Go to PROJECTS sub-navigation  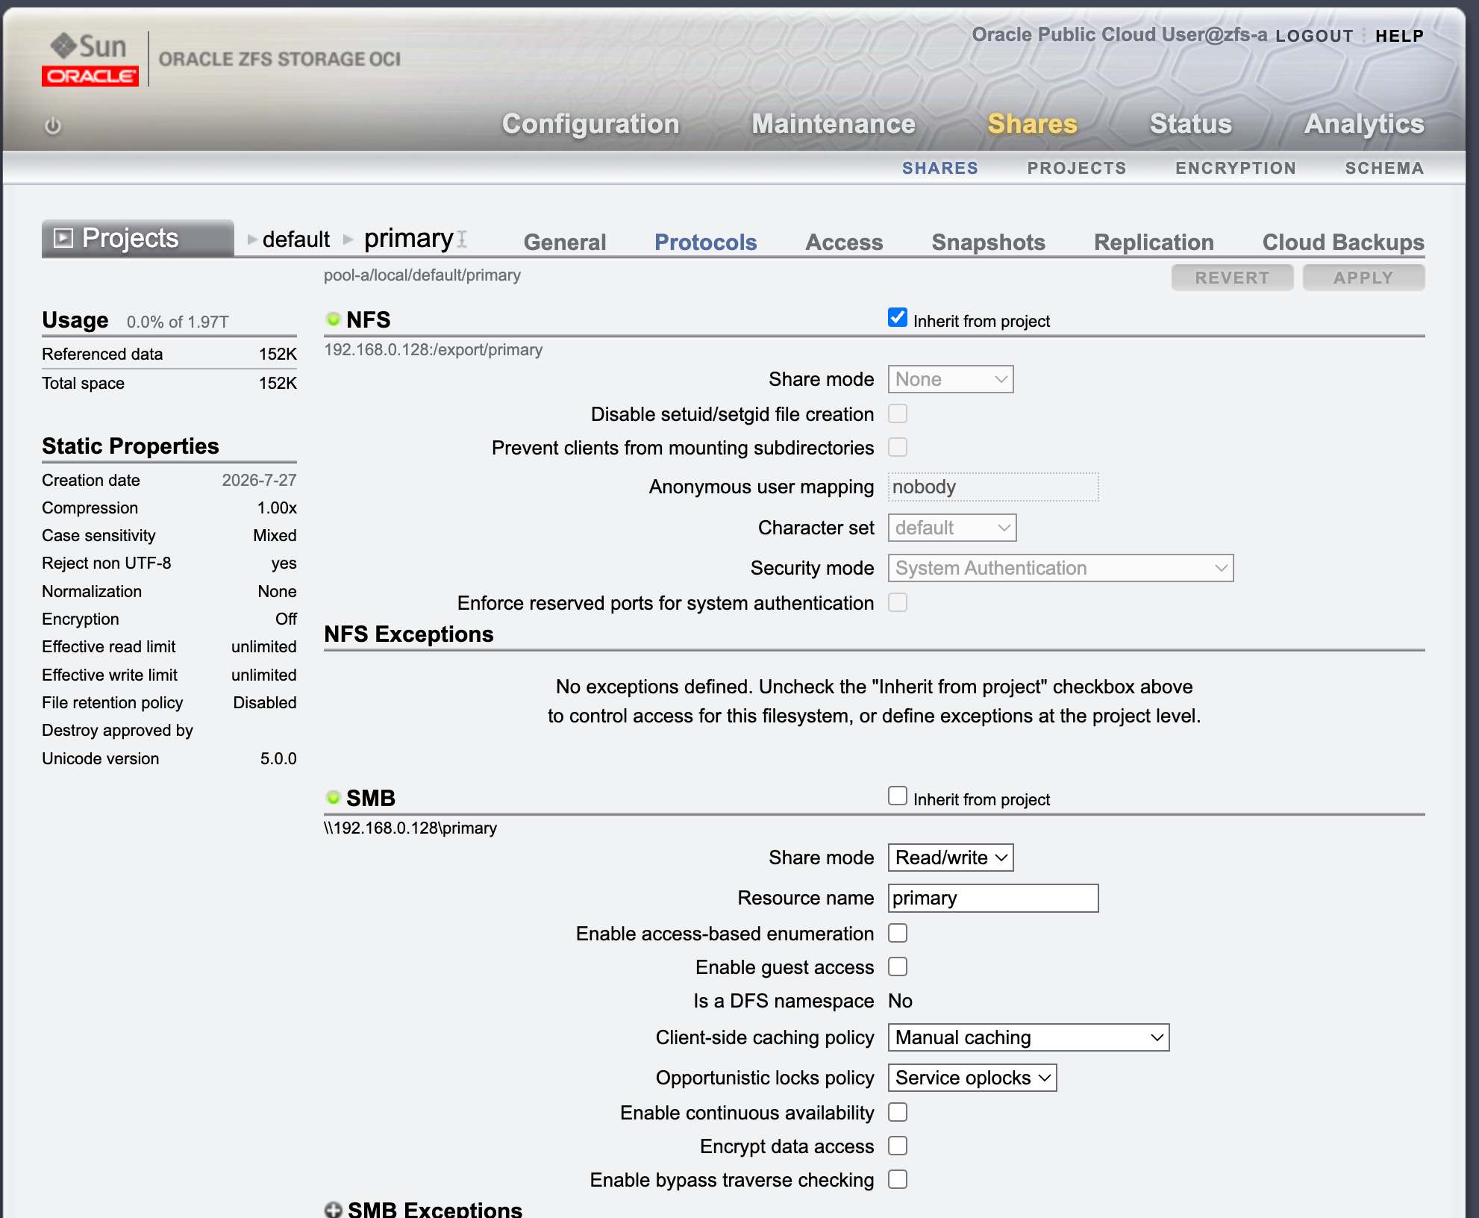(x=1077, y=168)
